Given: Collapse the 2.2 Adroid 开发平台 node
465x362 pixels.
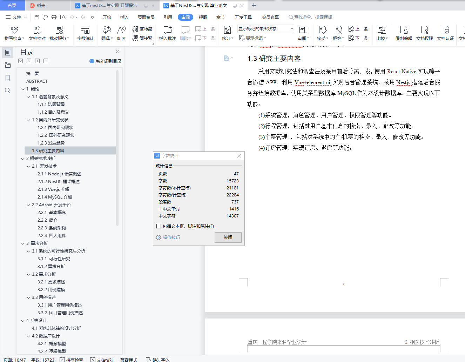Looking at the screenshot, I should coord(28,205).
